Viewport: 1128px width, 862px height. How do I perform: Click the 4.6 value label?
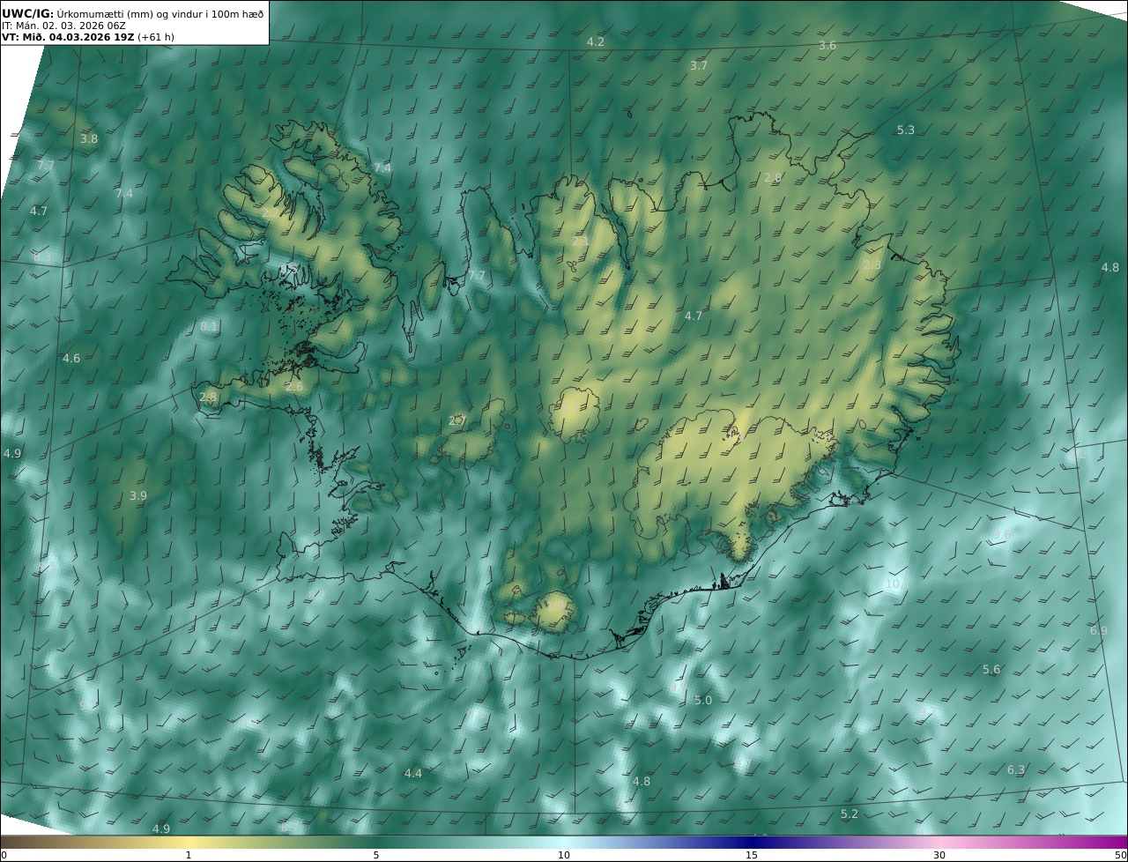point(71,359)
